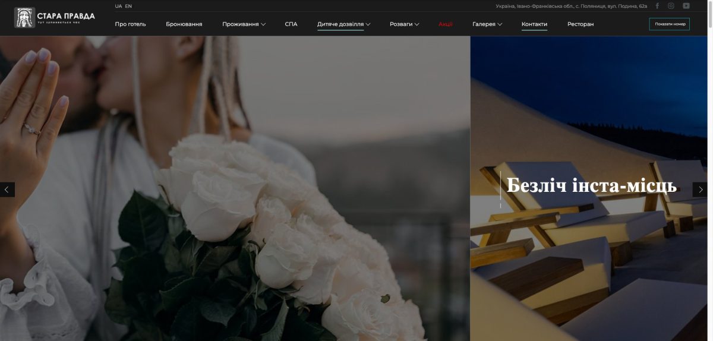713x341 pixels.
Task: Expand the Проживання dropdown menu
Action: click(244, 24)
